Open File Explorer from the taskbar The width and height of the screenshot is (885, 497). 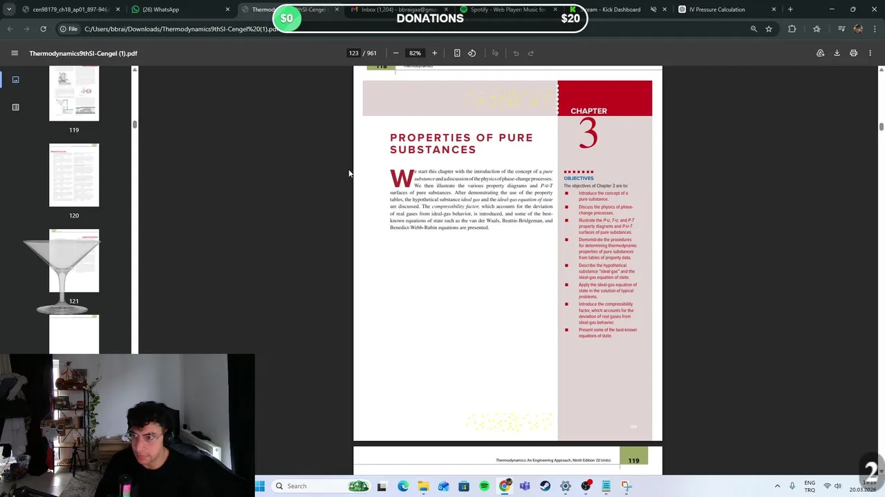tap(423, 486)
